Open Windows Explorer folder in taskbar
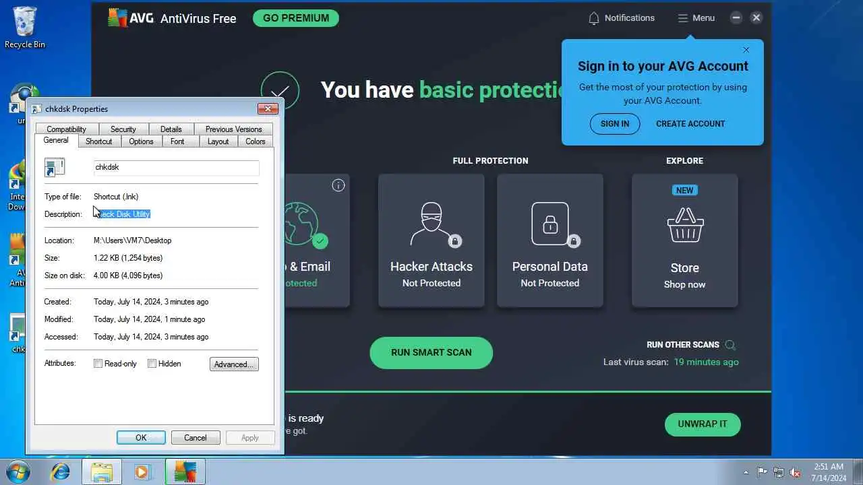Screen dimensions: 863x485 click(x=102, y=472)
